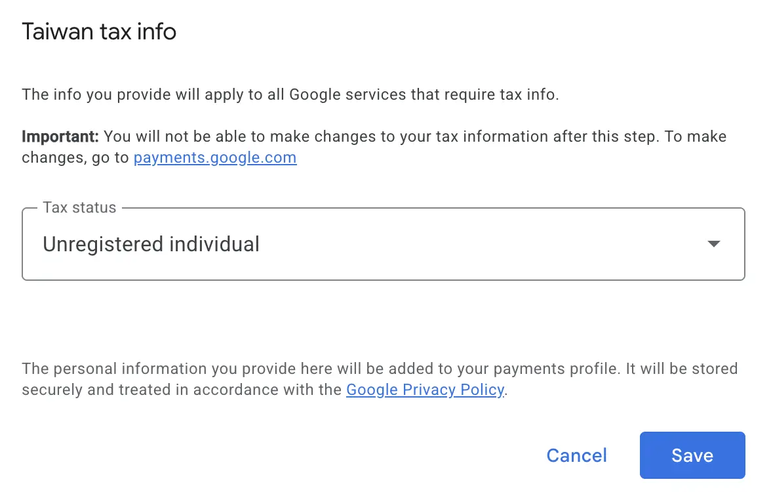Click the blank area below the Tax status field
Screen dimensions: 771x492
coord(384,320)
